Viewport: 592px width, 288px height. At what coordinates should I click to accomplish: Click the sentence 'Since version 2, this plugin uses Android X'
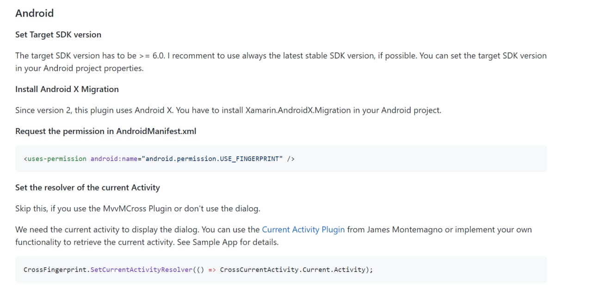[228, 110]
